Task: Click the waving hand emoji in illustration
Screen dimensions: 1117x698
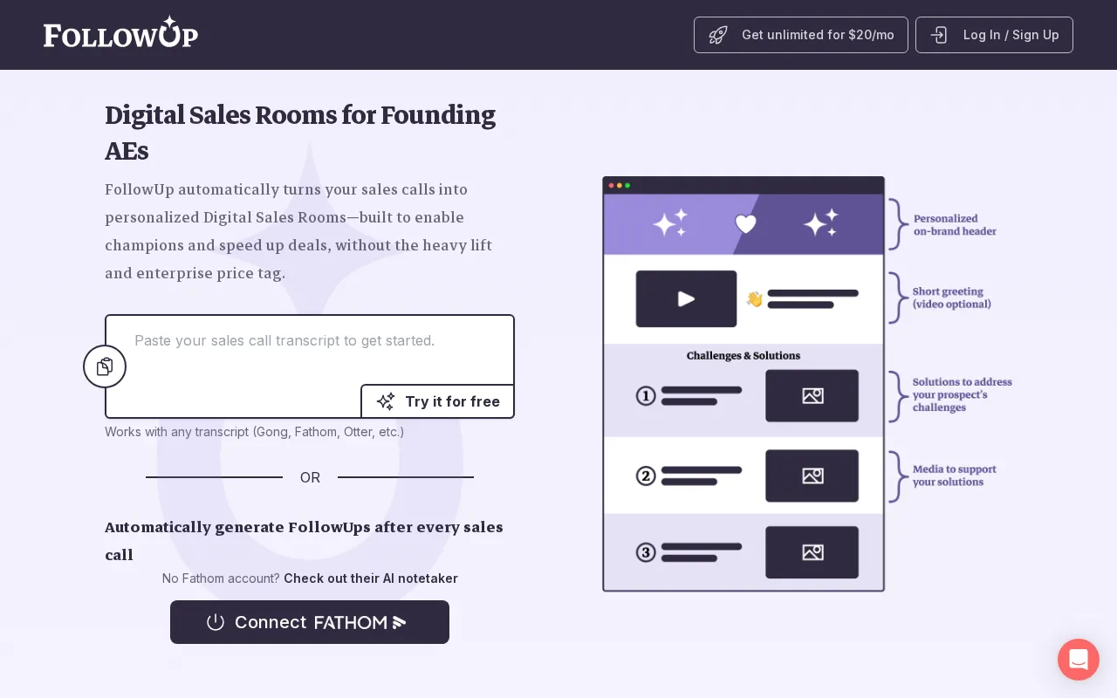Action: click(754, 299)
